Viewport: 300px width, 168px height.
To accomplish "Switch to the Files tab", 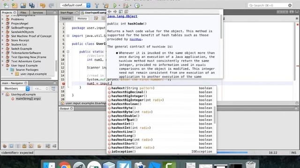I will click(x=23, y=13).
